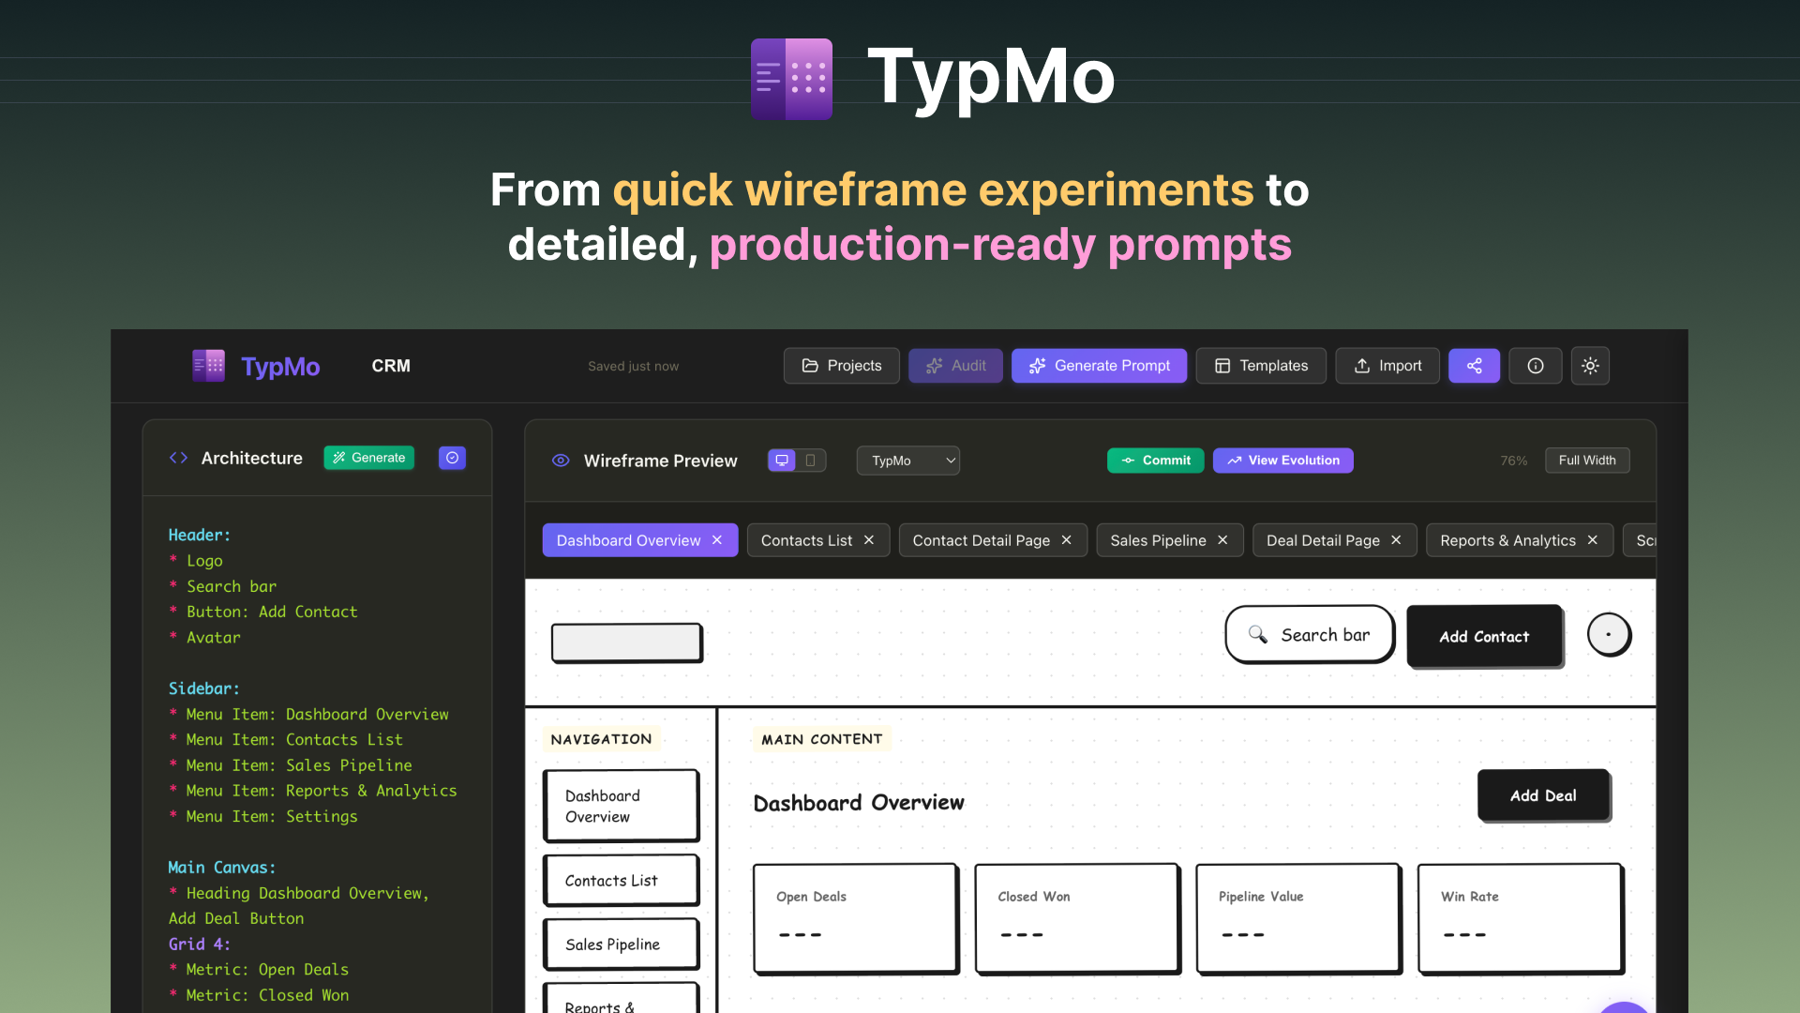The image size is (1800, 1013).
Task: Toggle the checkmark circle in Architecture panel
Action: tap(452, 458)
